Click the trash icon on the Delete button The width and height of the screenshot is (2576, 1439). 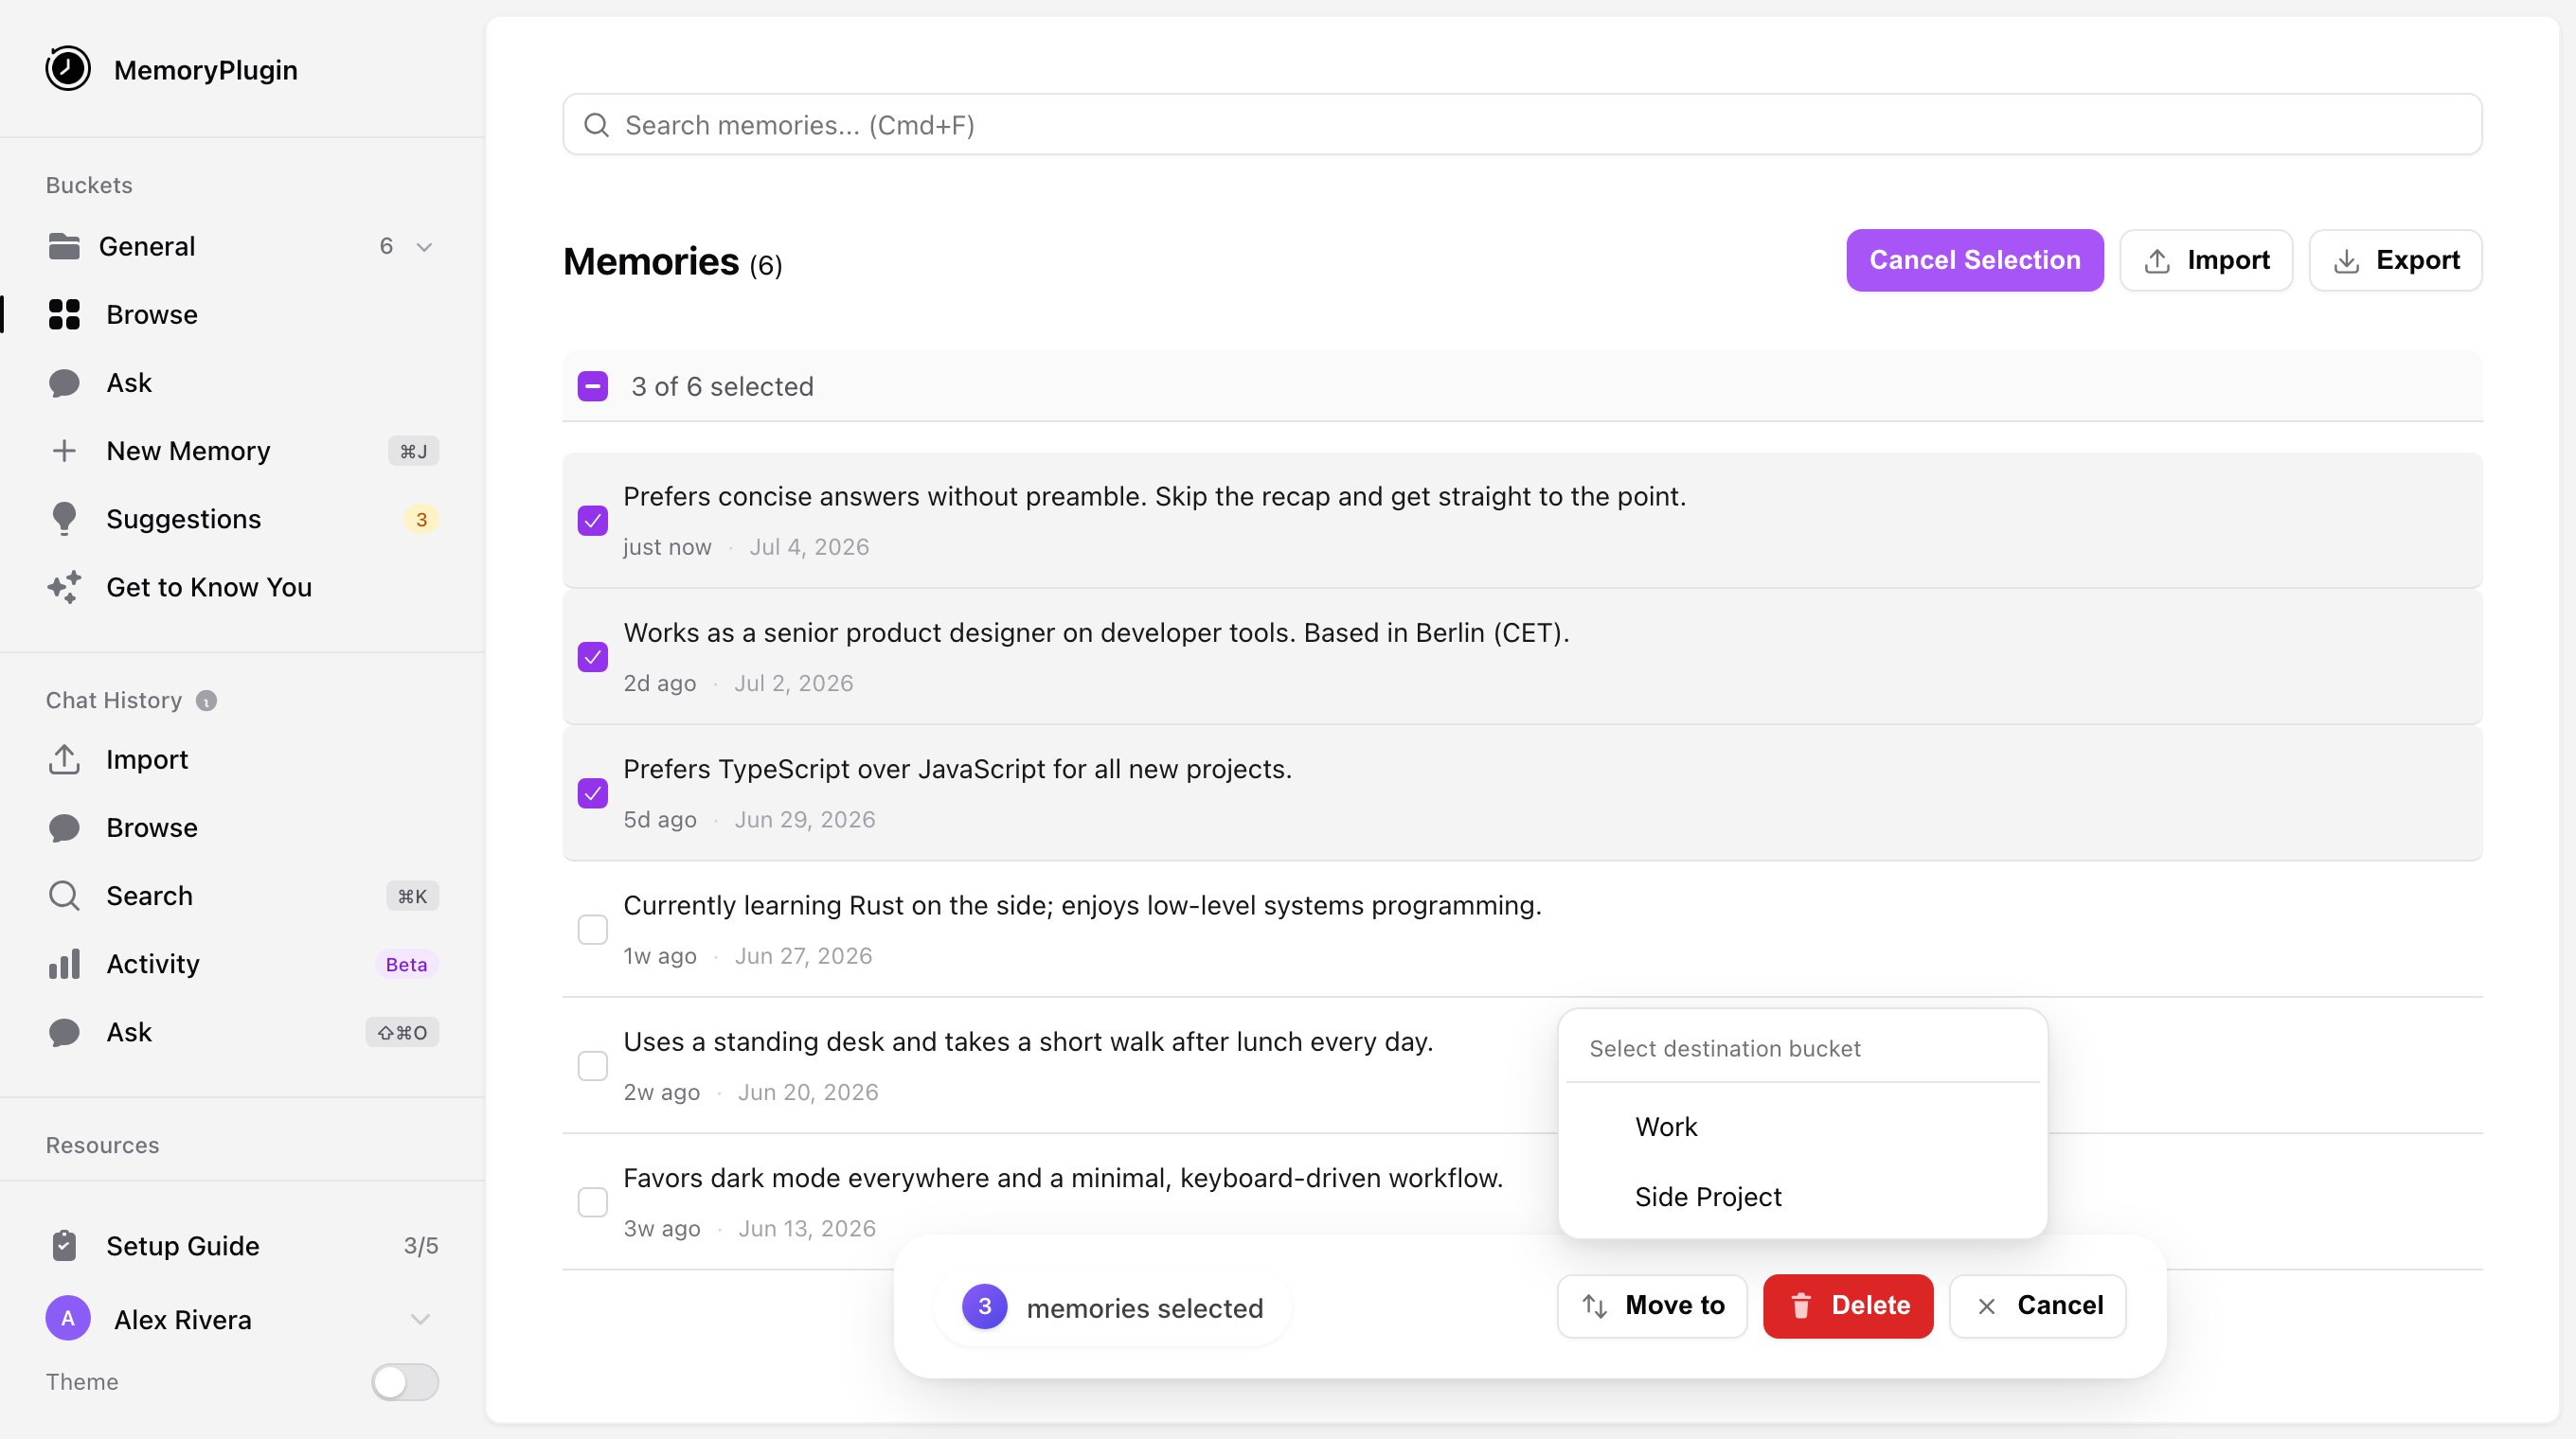point(1801,1306)
